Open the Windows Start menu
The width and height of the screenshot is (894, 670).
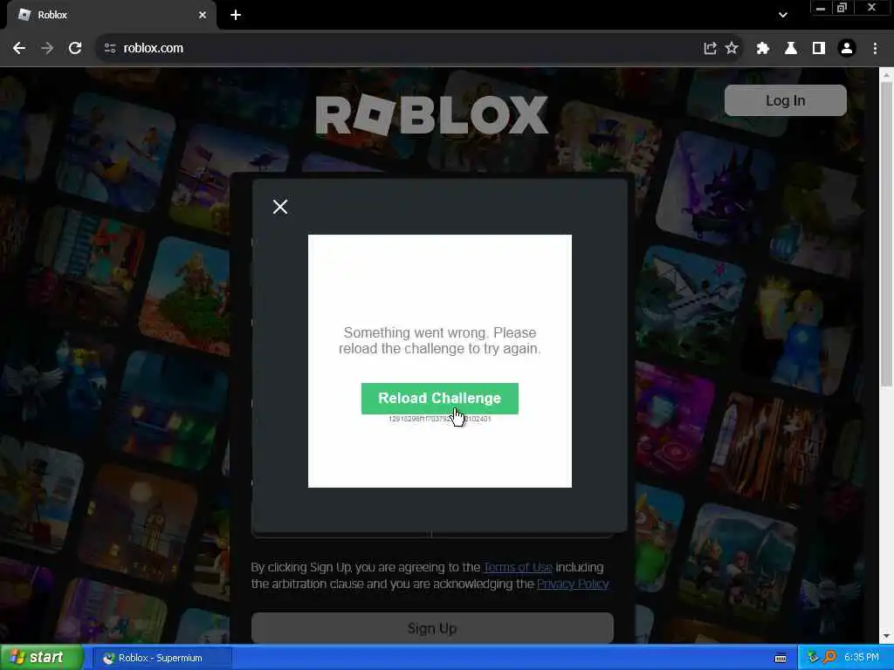[42, 658]
